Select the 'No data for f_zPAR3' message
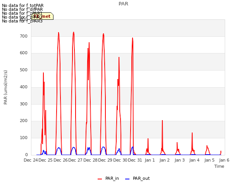Screen dimensions: 248x186 22,21
